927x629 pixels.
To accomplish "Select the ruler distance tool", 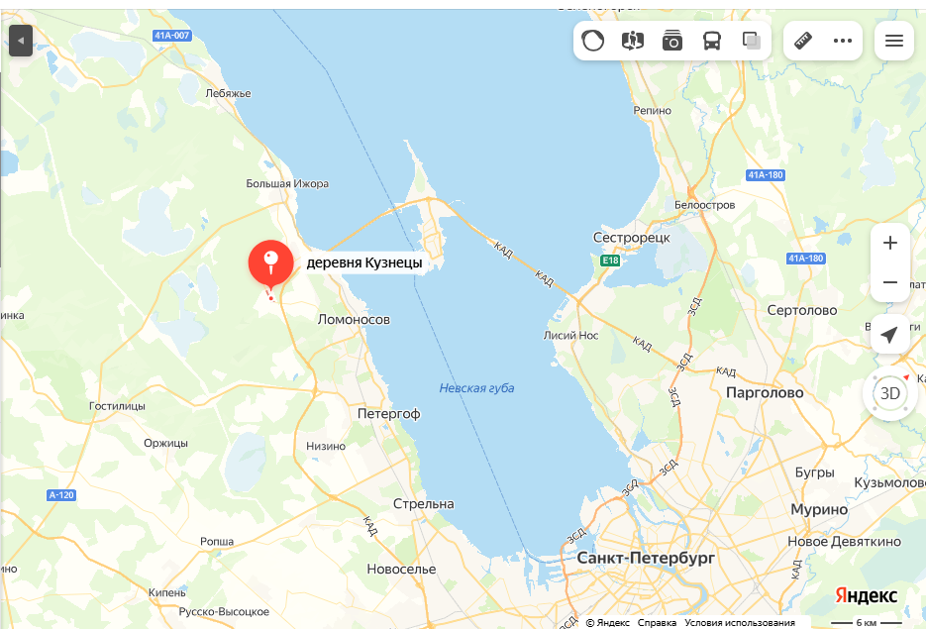I will pyautogui.click(x=803, y=41).
